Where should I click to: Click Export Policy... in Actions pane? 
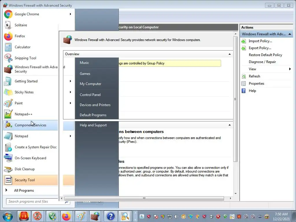[260, 48]
